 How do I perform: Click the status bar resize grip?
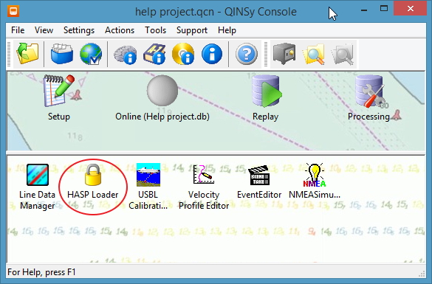(422, 274)
